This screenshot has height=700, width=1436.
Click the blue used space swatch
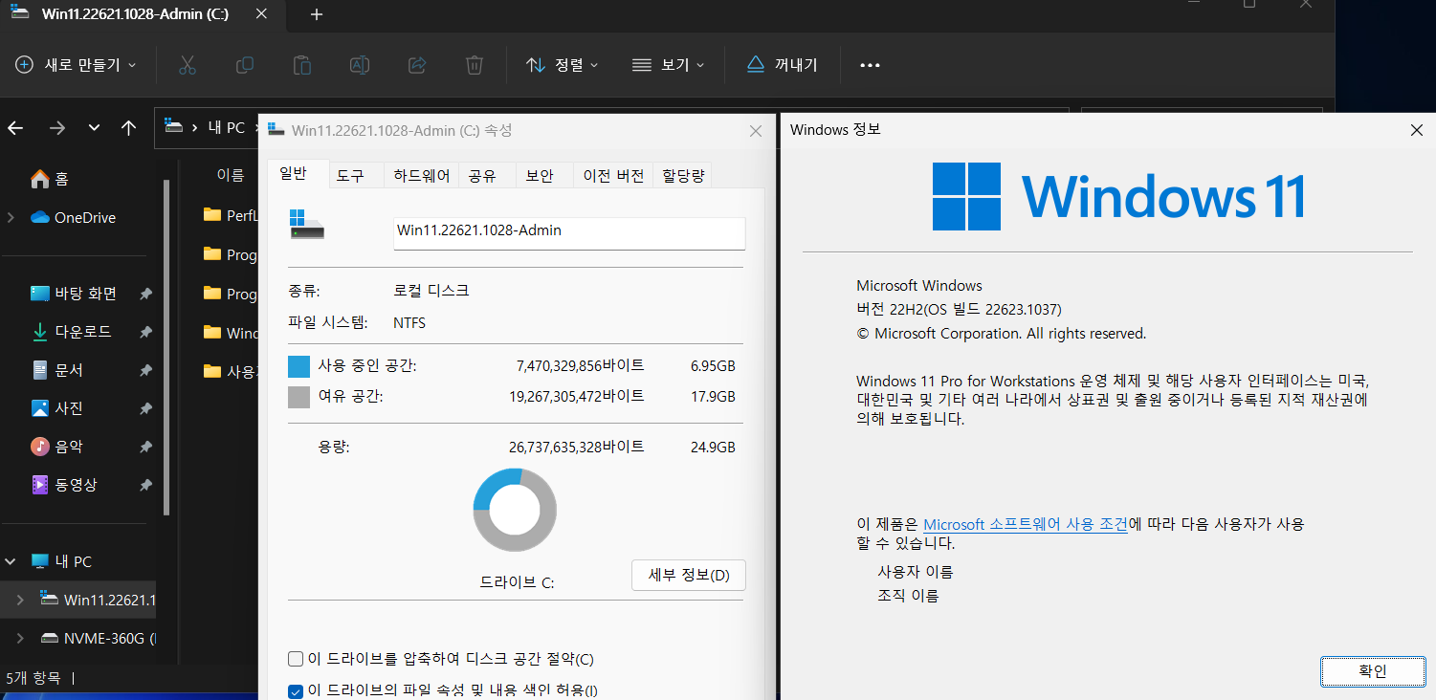pos(298,366)
